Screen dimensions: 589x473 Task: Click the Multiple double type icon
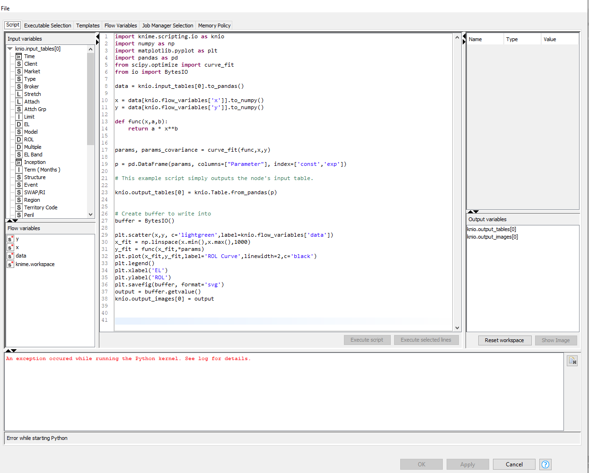pyautogui.click(x=18, y=147)
